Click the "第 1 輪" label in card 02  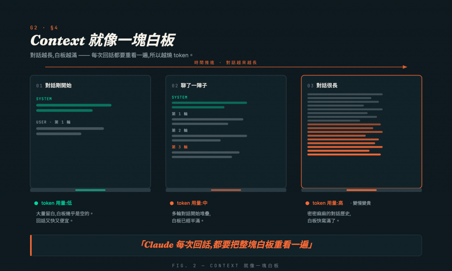(x=180, y=113)
